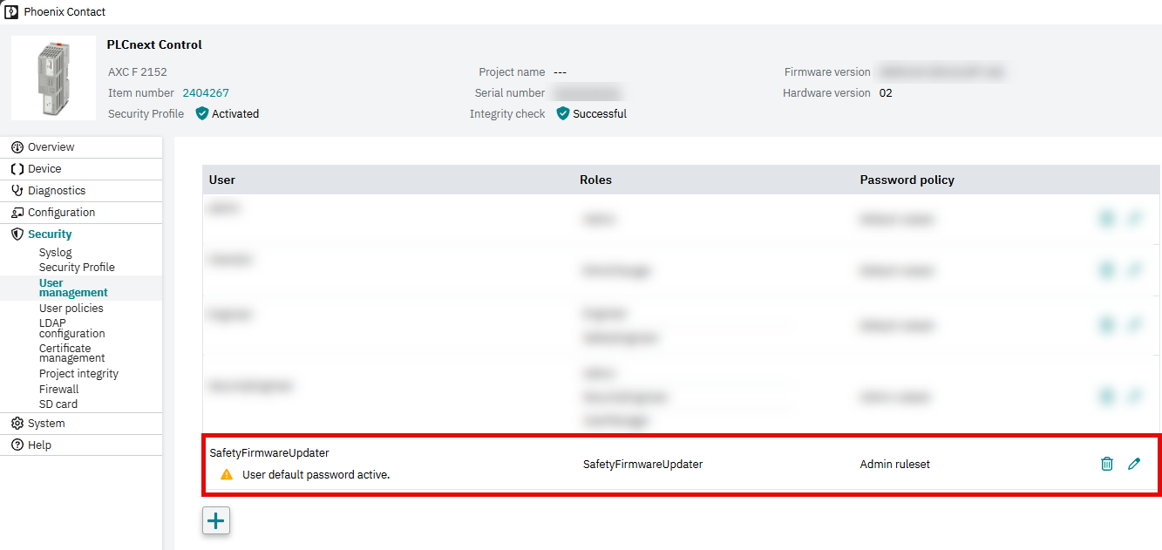Click the Roles column header
This screenshot has height=550, width=1162.
tap(595, 180)
